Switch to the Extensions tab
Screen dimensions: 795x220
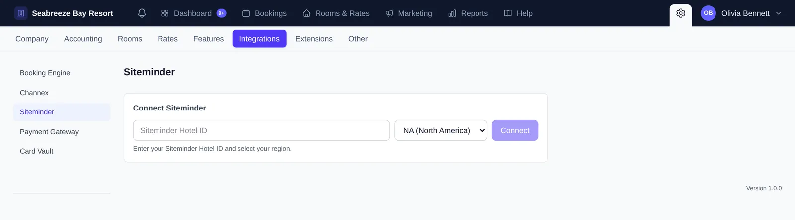(x=314, y=39)
